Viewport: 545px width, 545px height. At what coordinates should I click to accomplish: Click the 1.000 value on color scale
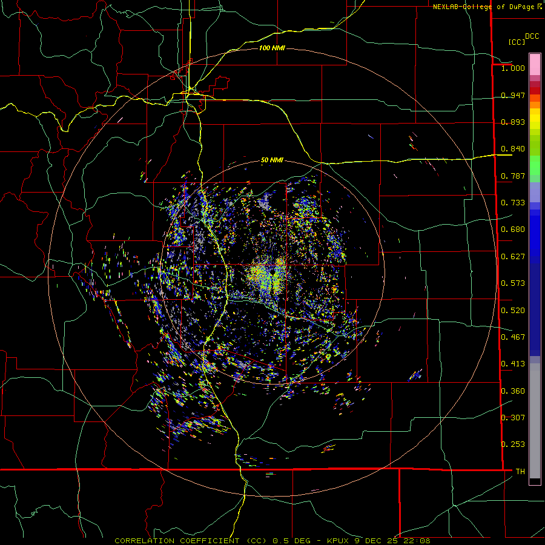513,68
